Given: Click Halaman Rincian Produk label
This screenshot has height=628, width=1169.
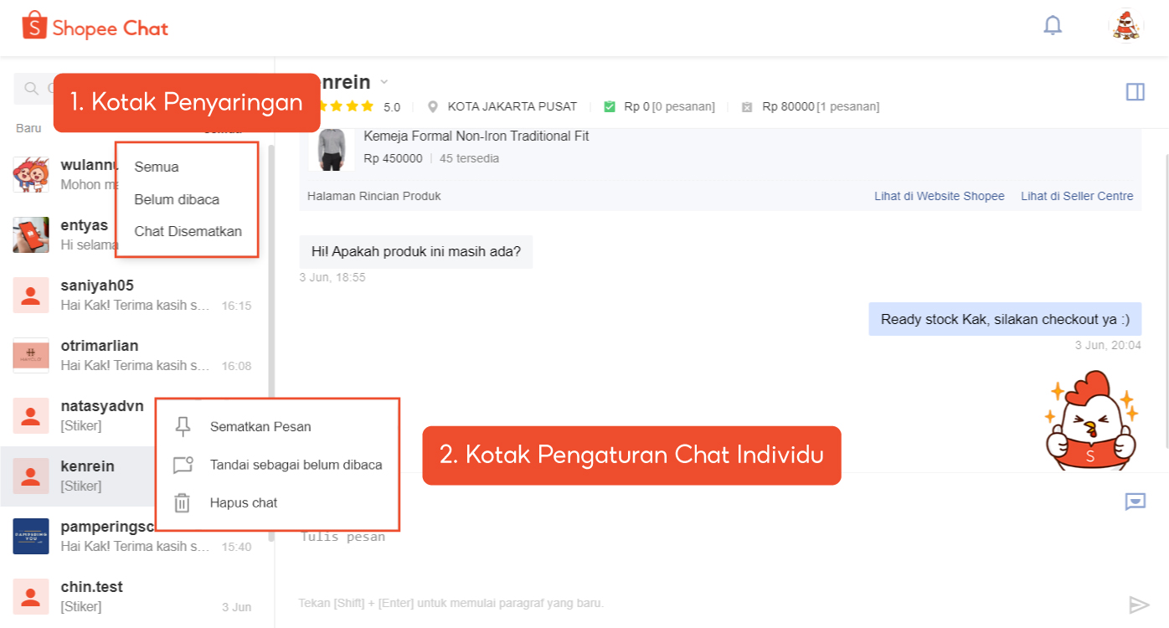Looking at the screenshot, I should tap(374, 196).
